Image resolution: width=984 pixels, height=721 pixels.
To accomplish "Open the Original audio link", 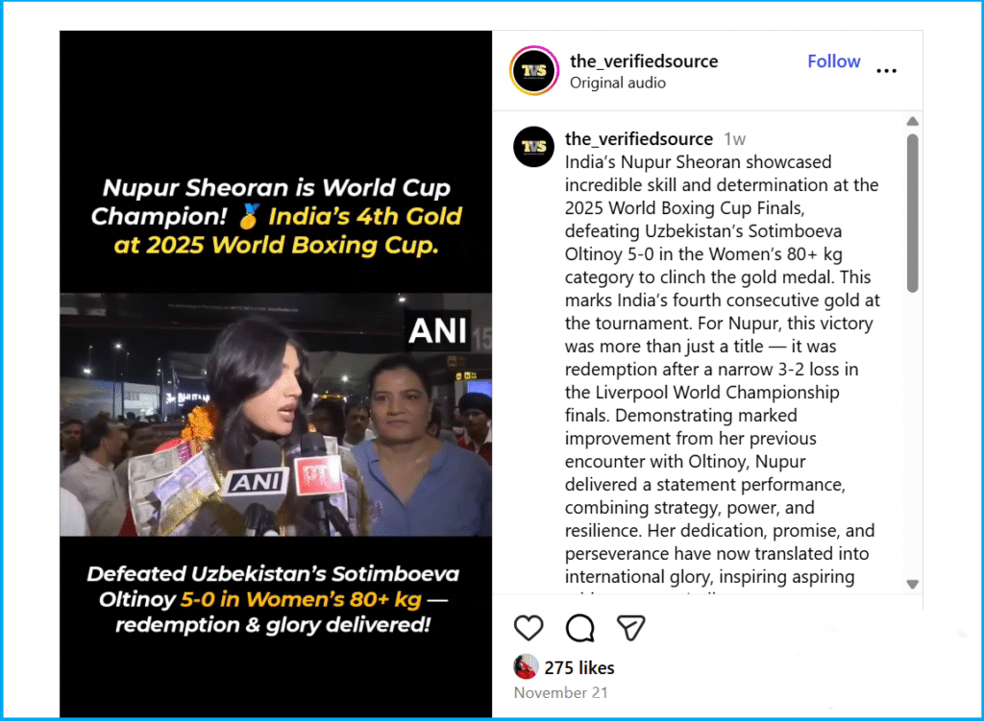I will point(618,83).
